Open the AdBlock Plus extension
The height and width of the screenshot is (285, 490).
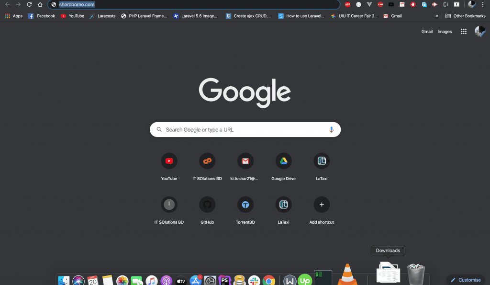[x=347, y=4]
